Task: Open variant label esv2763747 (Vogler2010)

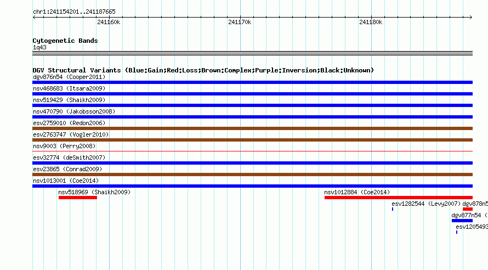Action: pos(71,134)
